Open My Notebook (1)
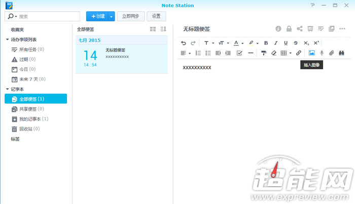The image size is (355, 204). (30, 119)
